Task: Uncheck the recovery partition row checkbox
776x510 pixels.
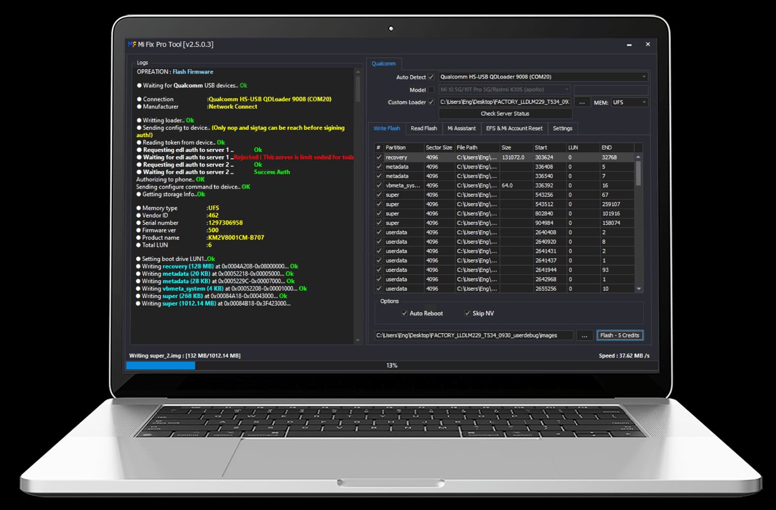Action: (x=379, y=157)
